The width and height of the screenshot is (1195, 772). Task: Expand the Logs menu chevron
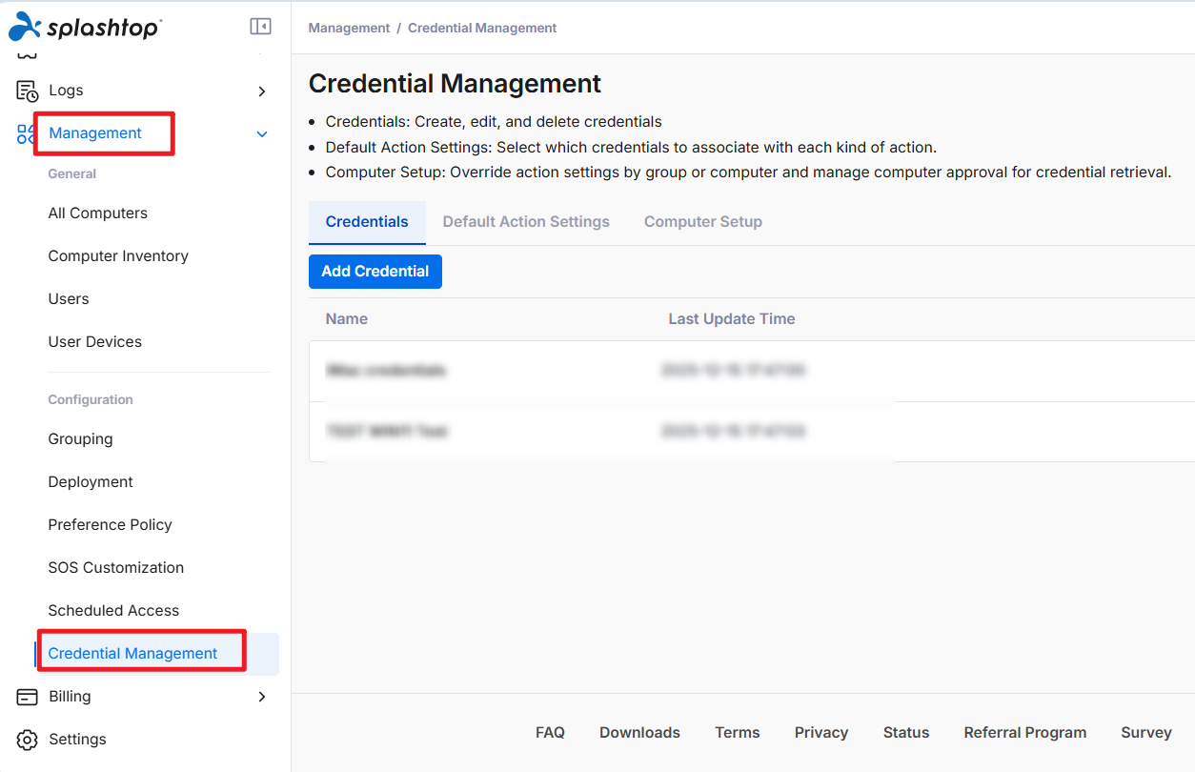[262, 91]
